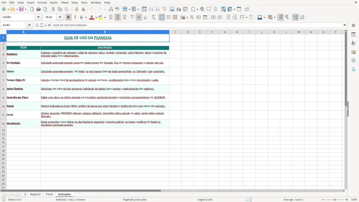
Task: Toggle Align Right
Action: coord(124,17)
